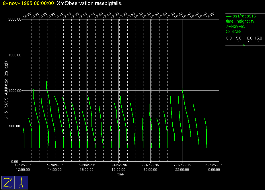Image resolution: width=265 pixels, height=190 pixels.
Task: Click the 23:32:59 timestamp in legend
Action: 234,31
